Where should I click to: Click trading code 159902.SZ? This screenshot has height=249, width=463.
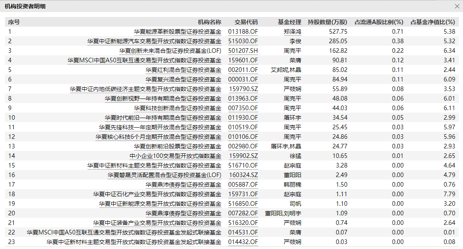(243, 156)
